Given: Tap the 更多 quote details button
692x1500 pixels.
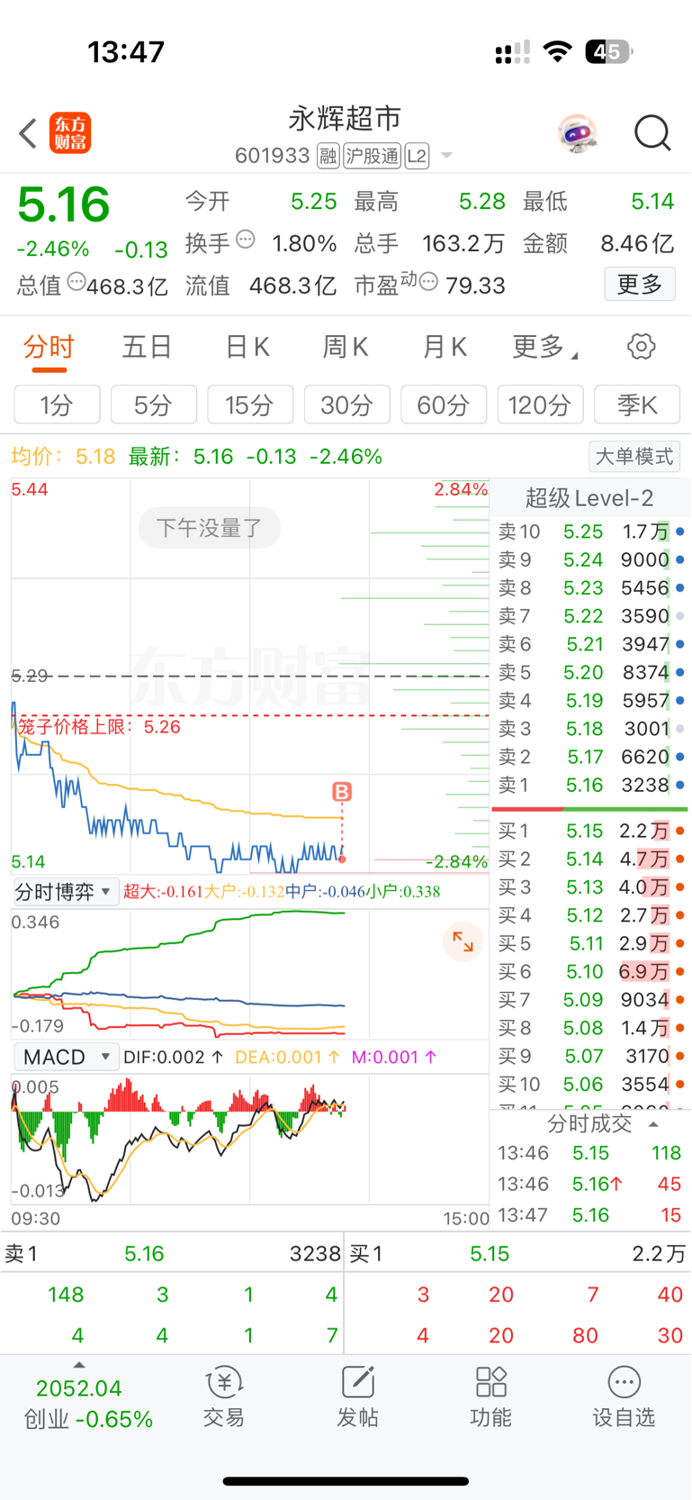Looking at the screenshot, I should pyautogui.click(x=640, y=285).
